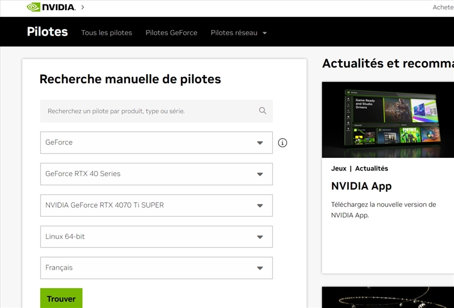454x308 pixels.
Task: Click the chevron next to NVIDIA logo
Action: click(x=83, y=7)
